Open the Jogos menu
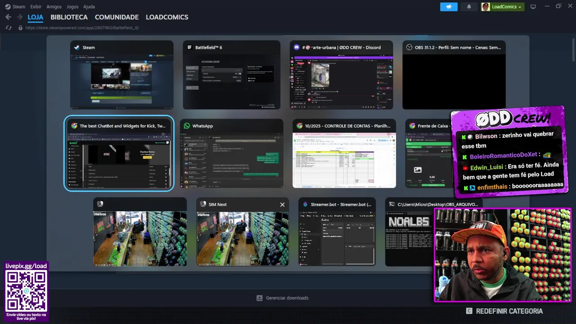The image size is (576, 324). tap(72, 7)
